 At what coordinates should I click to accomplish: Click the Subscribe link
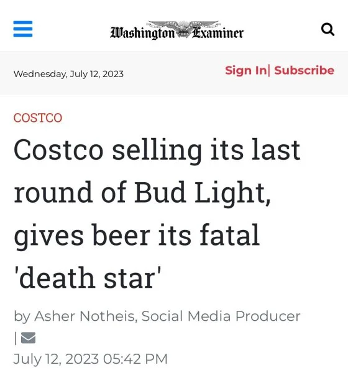[304, 70]
